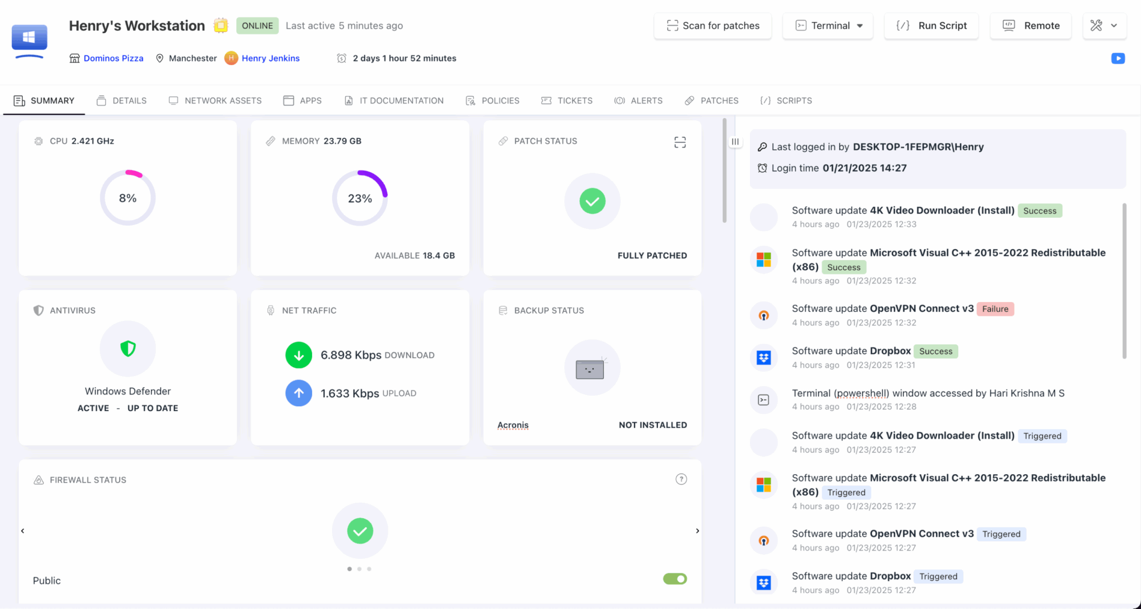
Task: Open the Terminal dropdown menu
Action: [x=860, y=26]
